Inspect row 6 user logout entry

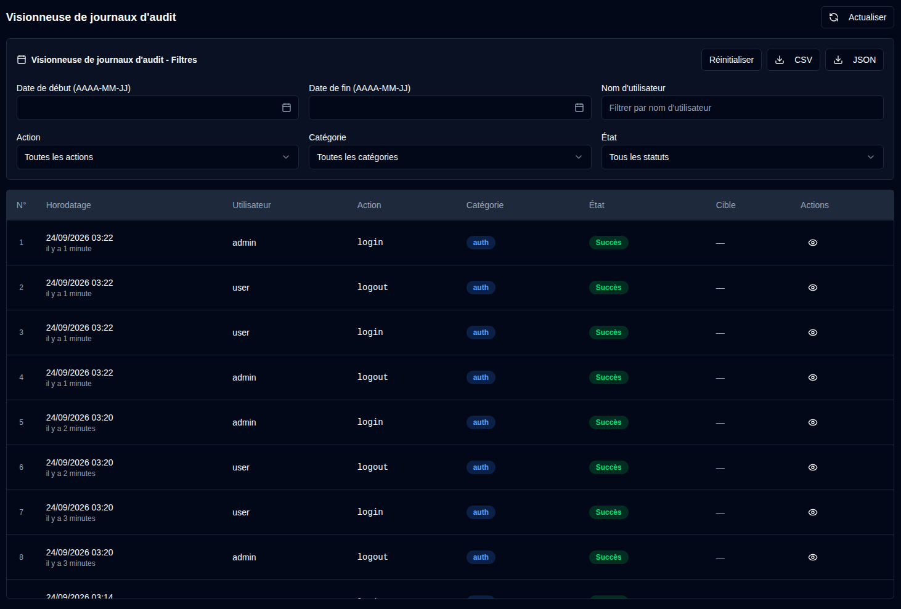tap(813, 467)
